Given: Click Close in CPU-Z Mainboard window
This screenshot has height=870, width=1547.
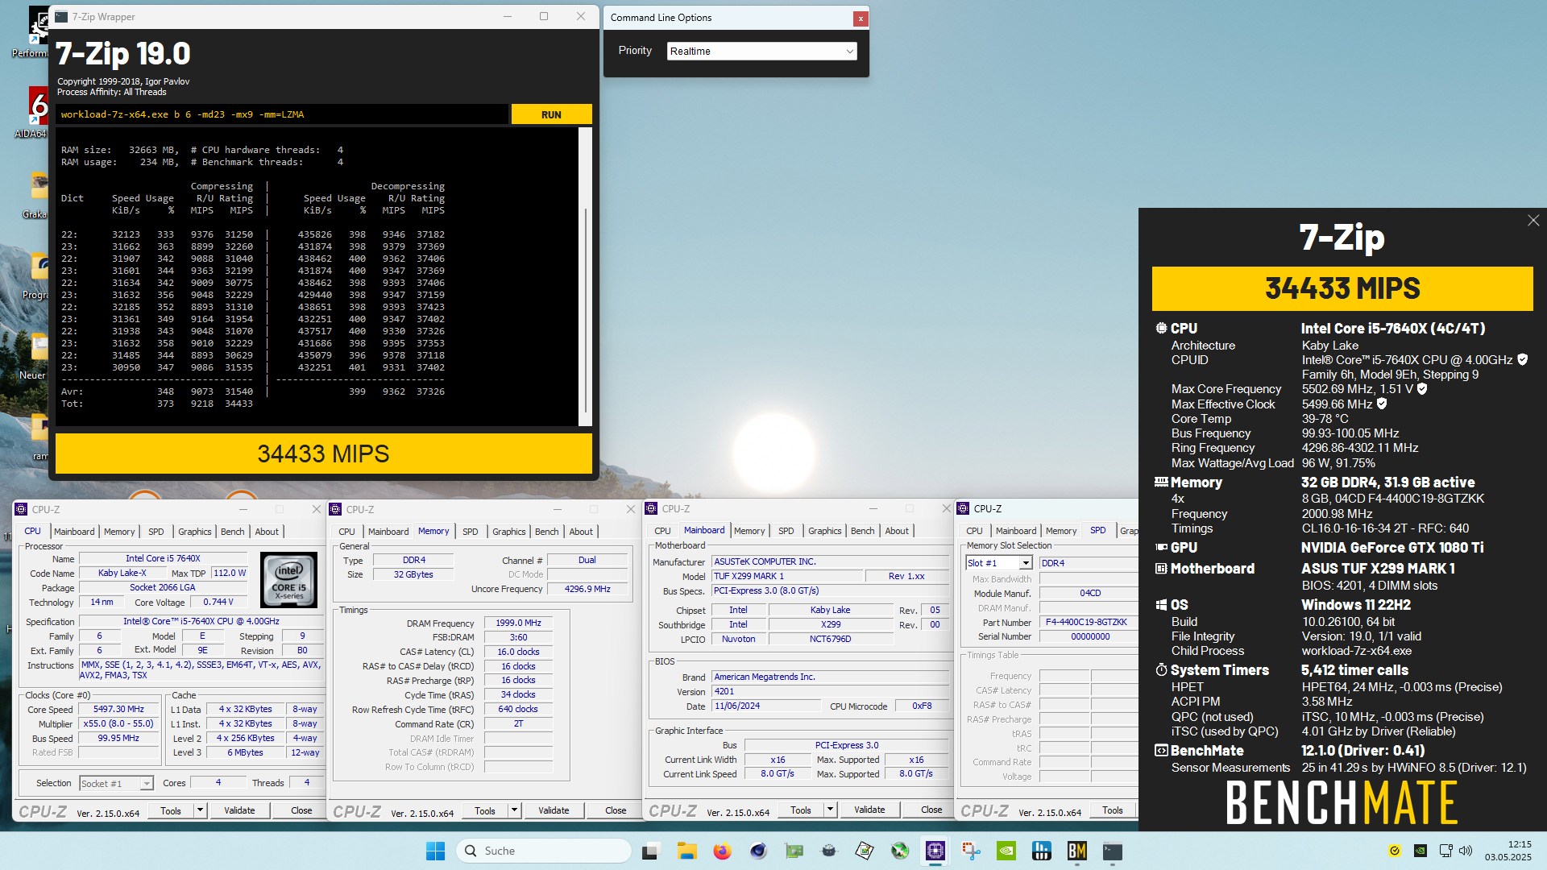Looking at the screenshot, I should click(x=931, y=810).
